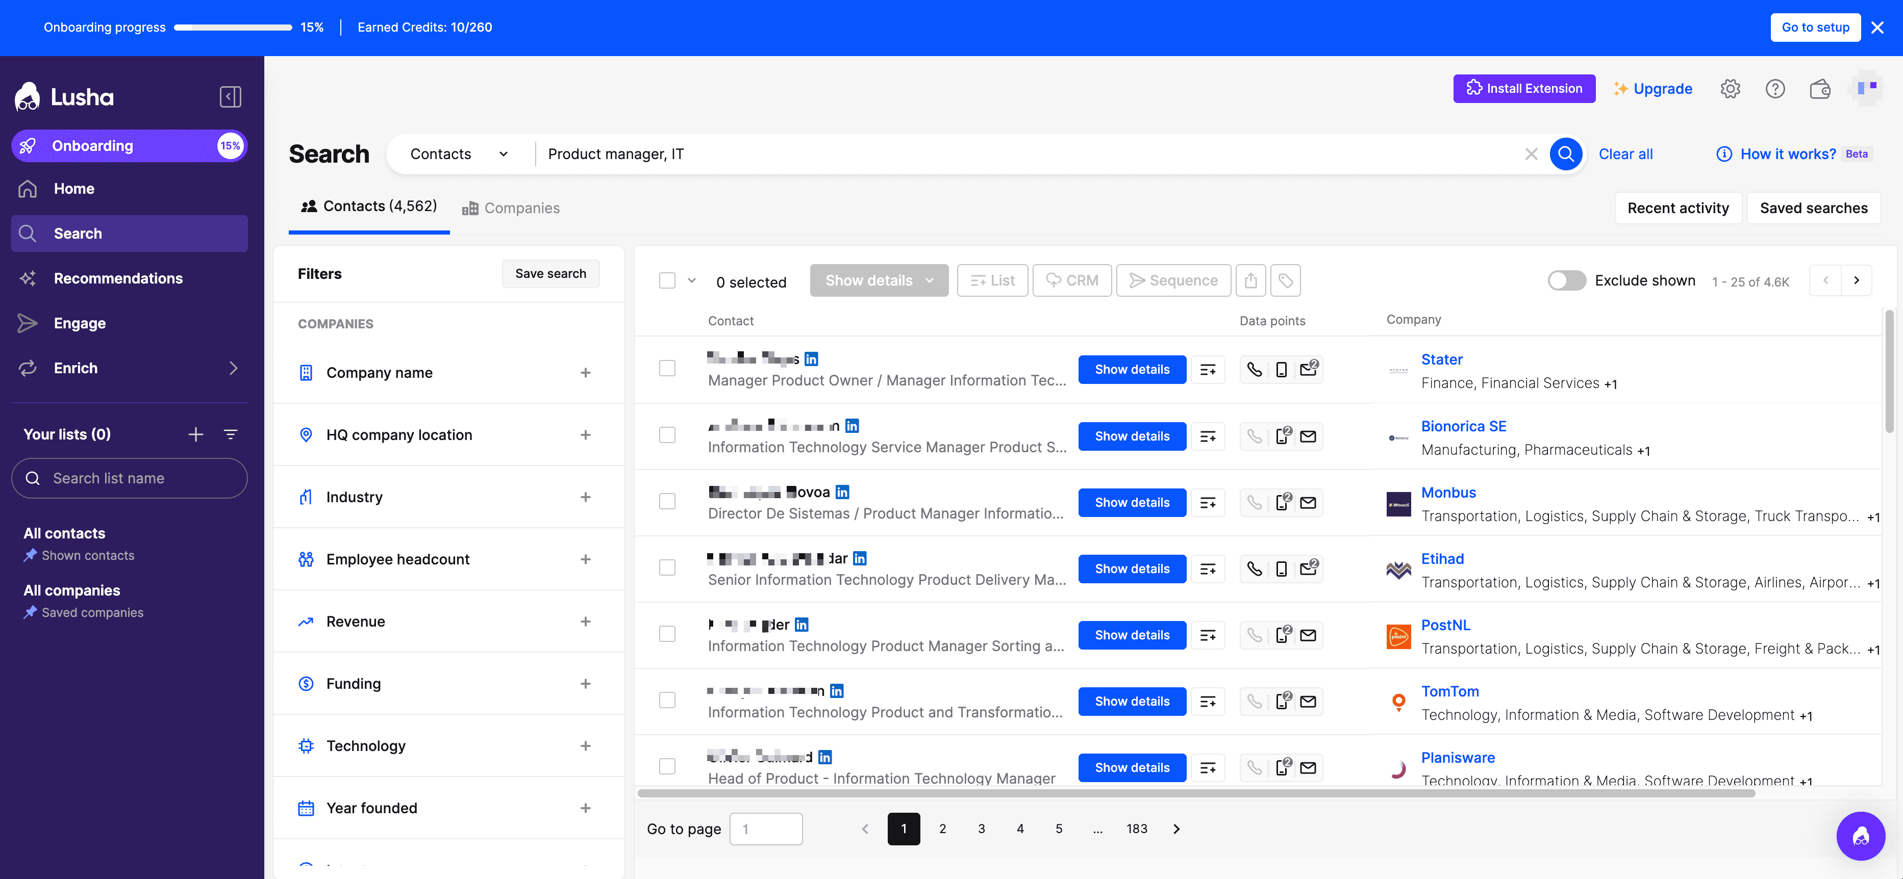Click the Search list name field

[x=129, y=478]
